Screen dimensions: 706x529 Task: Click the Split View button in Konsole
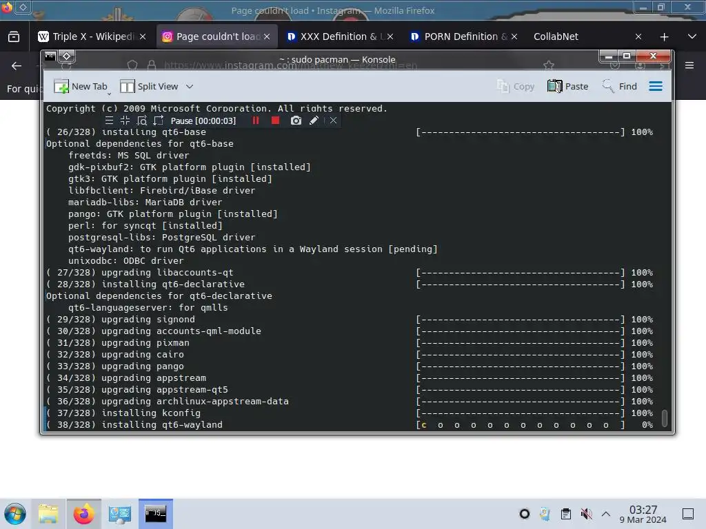[149, 86]
